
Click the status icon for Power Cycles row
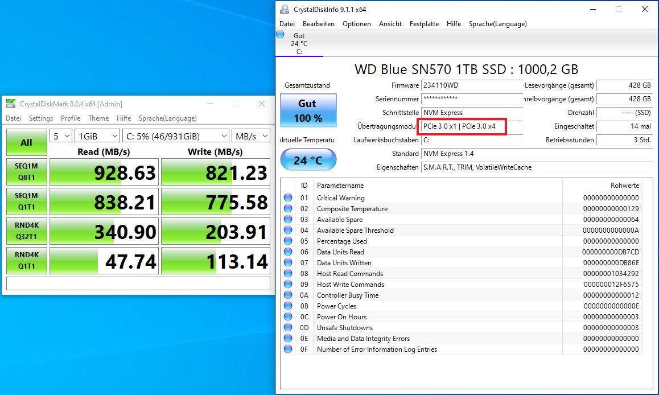288,306
